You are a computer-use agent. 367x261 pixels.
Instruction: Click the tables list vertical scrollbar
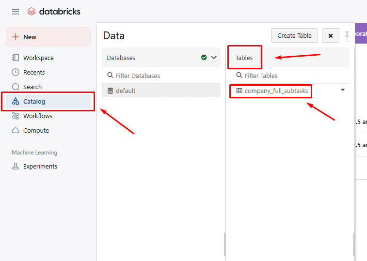pyautogui.click(x=354, y=245)
